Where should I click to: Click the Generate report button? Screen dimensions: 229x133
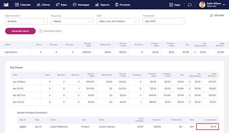20,31
